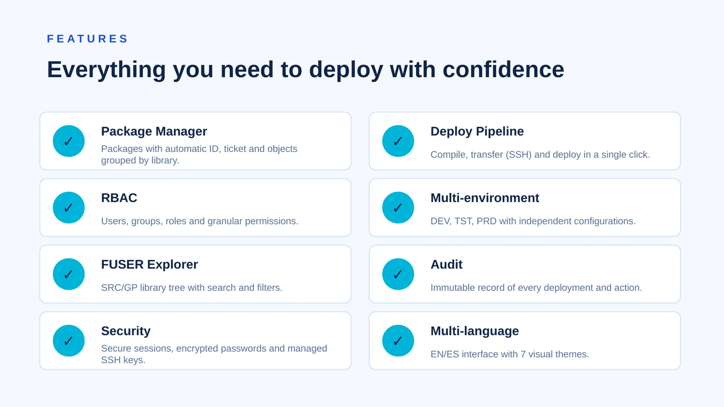
Task: Click the checkmark icon beside RBAC
Action: 69,208
